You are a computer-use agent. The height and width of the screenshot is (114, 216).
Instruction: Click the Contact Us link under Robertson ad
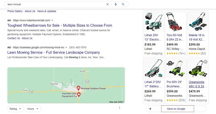tap(13, 38)
